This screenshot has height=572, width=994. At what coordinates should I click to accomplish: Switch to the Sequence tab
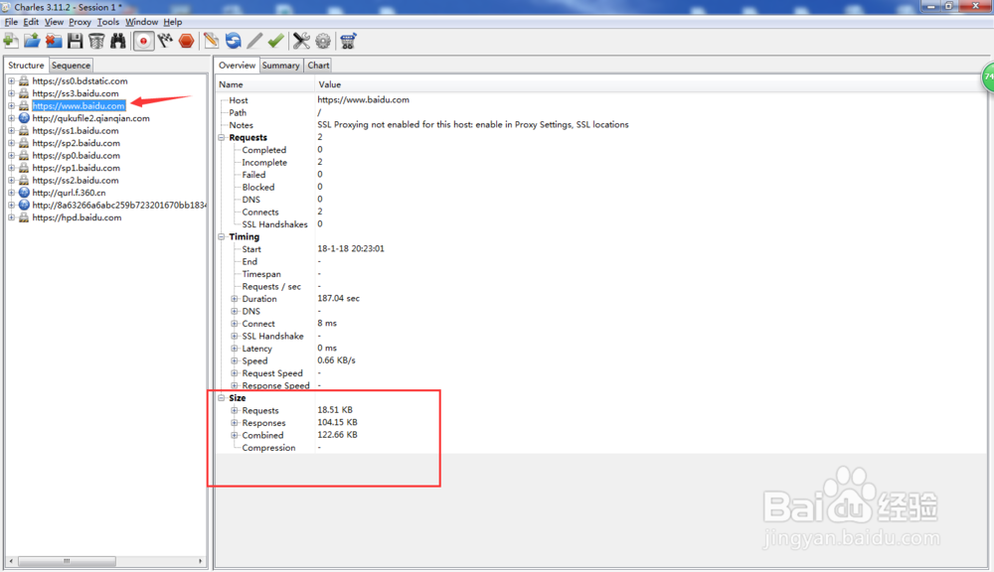point(71,66)
